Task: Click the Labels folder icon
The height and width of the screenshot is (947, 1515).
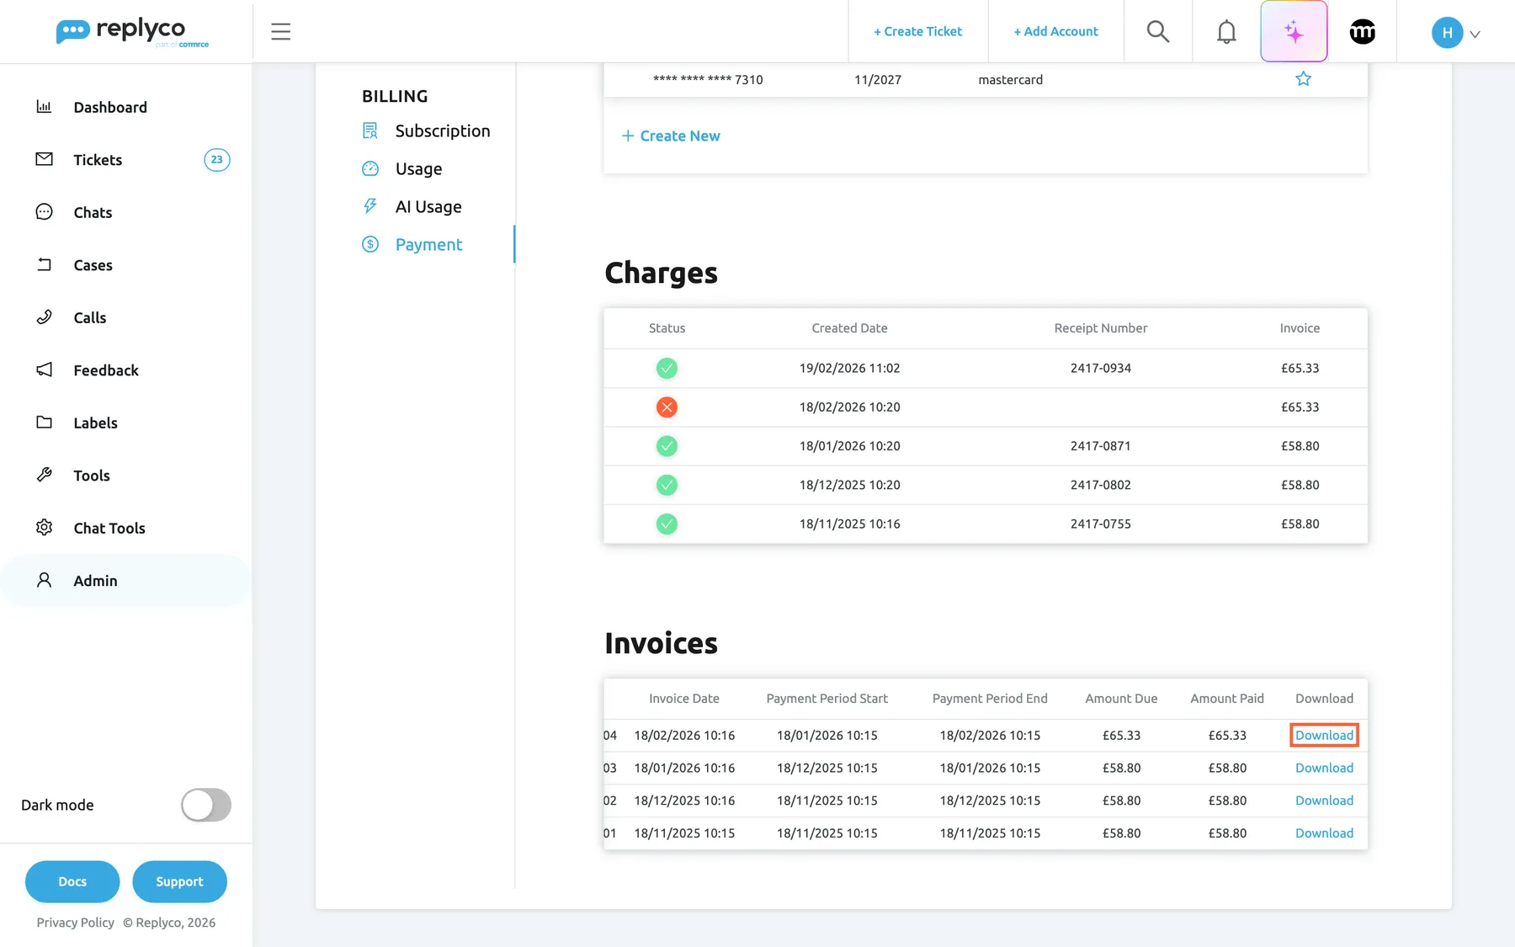Action: 44,423
